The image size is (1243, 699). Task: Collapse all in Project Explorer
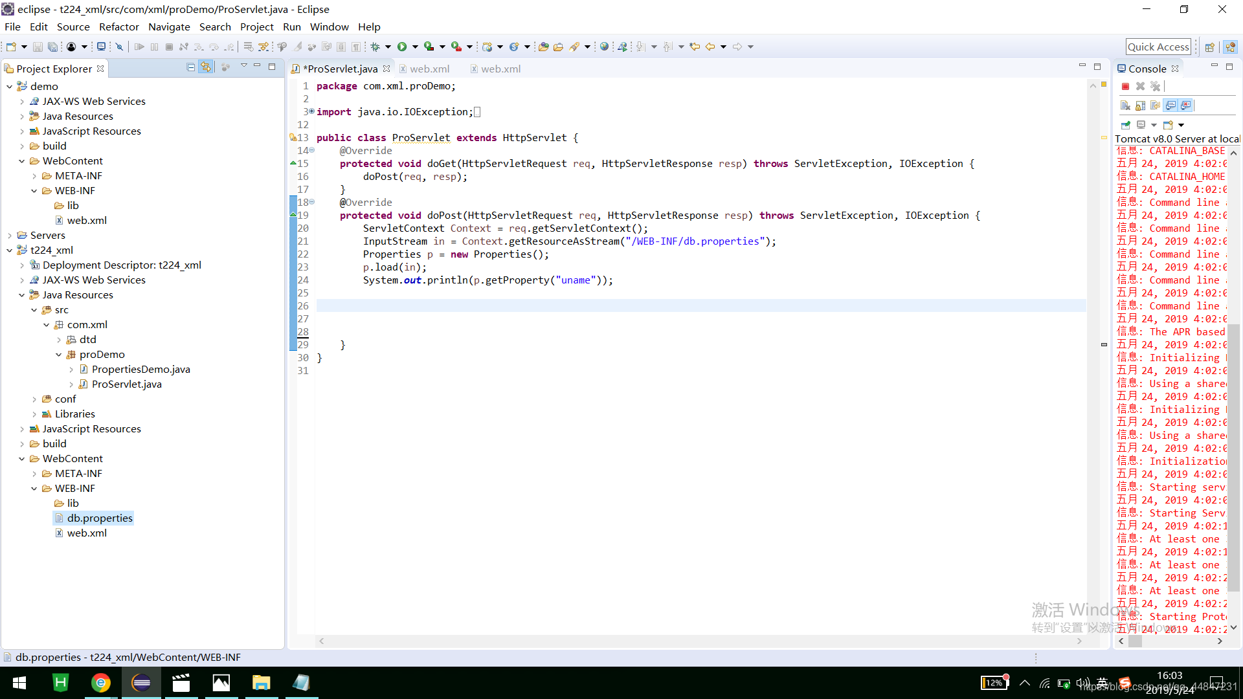coord(191,67)
